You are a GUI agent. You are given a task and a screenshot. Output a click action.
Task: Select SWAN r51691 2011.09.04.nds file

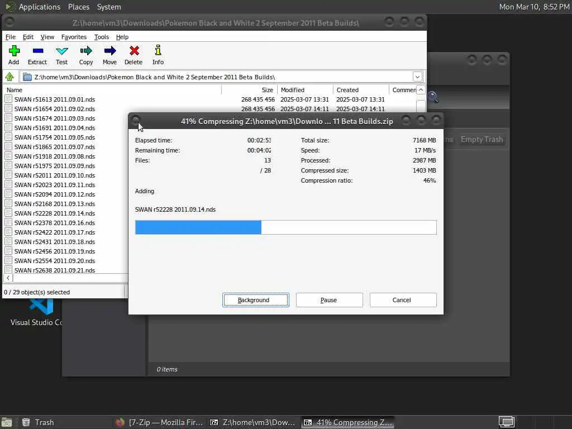(x=55, y=128)
